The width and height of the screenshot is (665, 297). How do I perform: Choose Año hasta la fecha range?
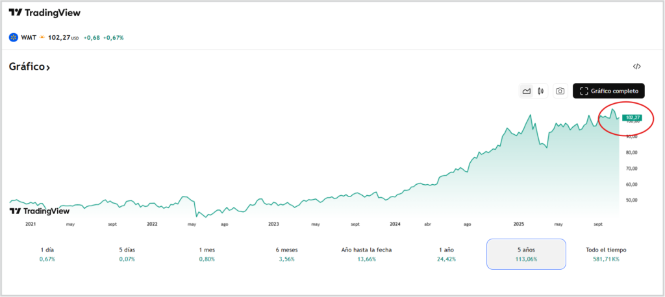tap(366, 254)
